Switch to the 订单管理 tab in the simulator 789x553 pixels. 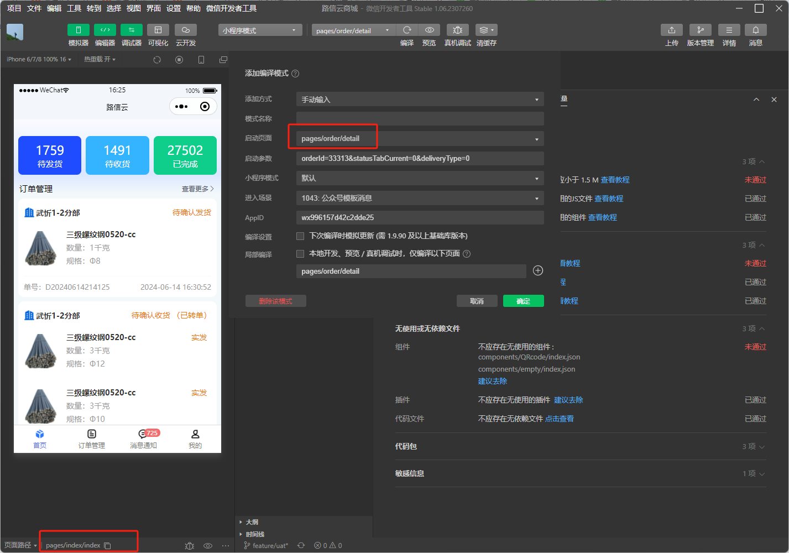click(x=92, y=439)
